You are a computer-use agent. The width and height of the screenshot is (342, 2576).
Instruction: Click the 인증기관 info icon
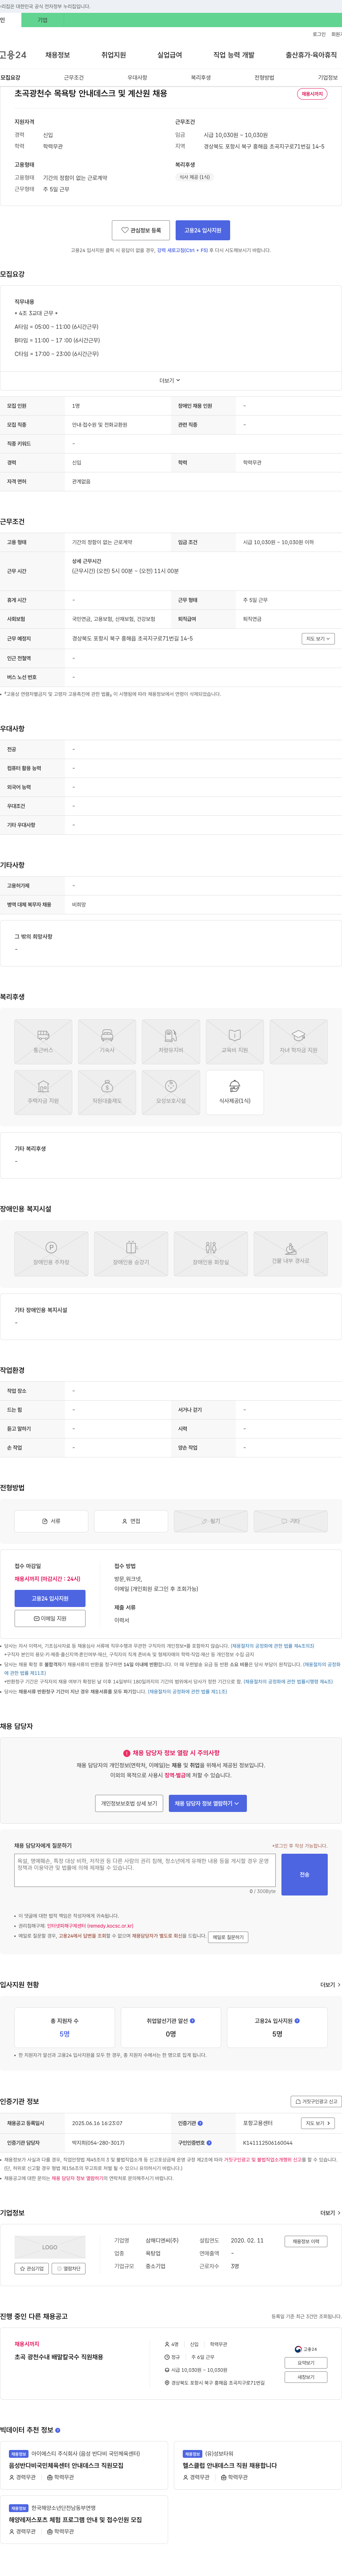(x=201, y=2123)
